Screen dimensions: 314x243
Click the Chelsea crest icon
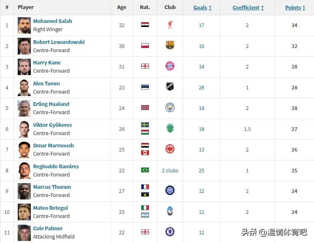[x=170, y=232]
